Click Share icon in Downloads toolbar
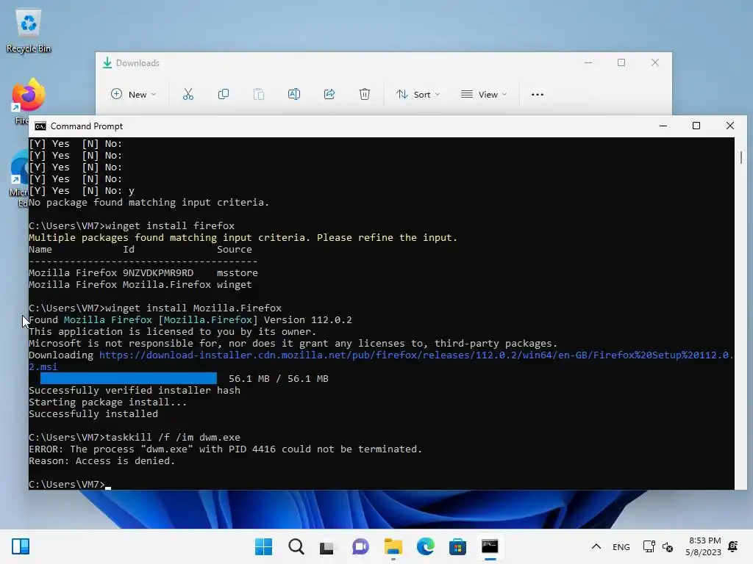The image size is (753, 564). pyautogui.click(x=329, y=94)
